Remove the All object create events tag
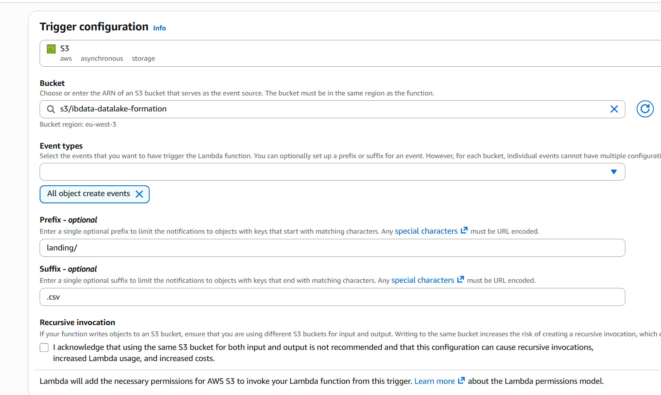Image resolution: width=661 pixels, height=395 pixels. point(139,194)
